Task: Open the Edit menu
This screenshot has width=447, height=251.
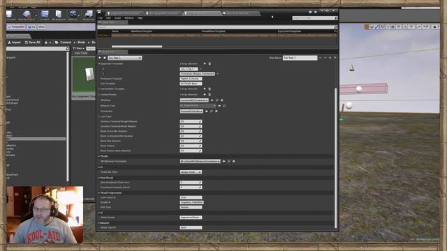Action: point(108,18)
